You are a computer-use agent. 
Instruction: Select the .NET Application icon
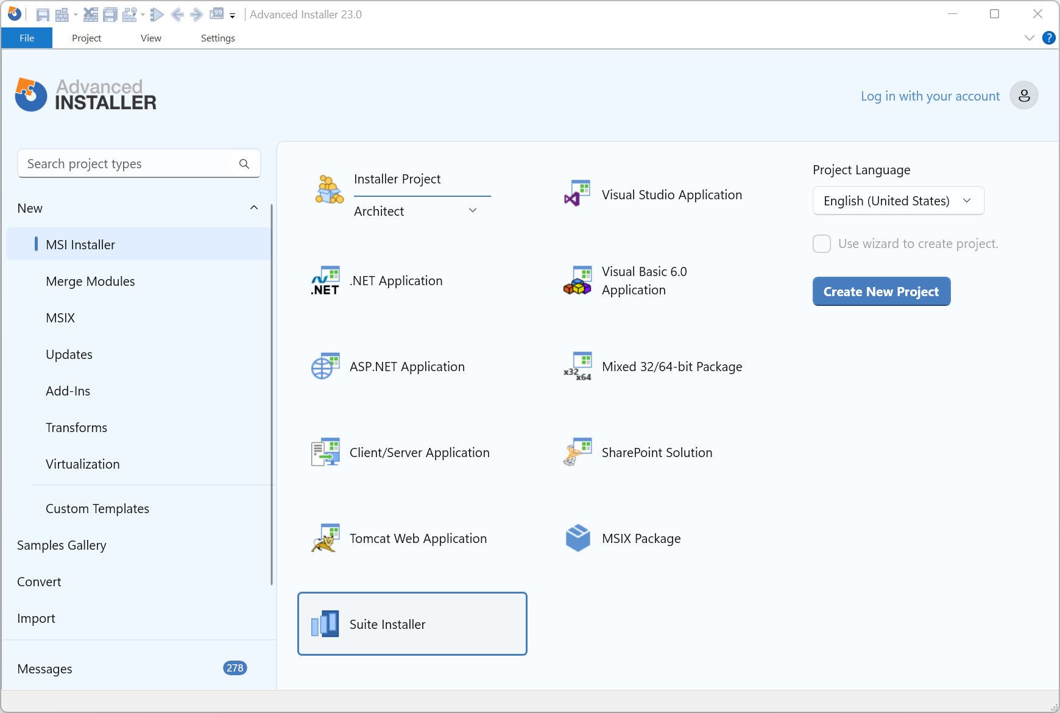pos(325,281)
